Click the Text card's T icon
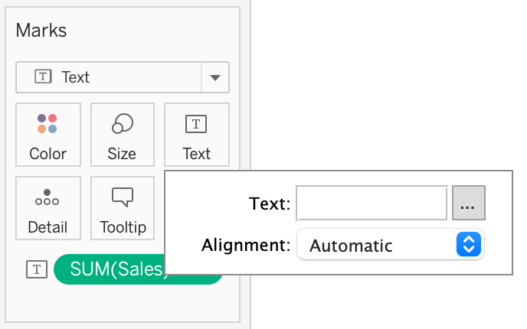Viewport: 527px width, 329px height. click(196, 123)
